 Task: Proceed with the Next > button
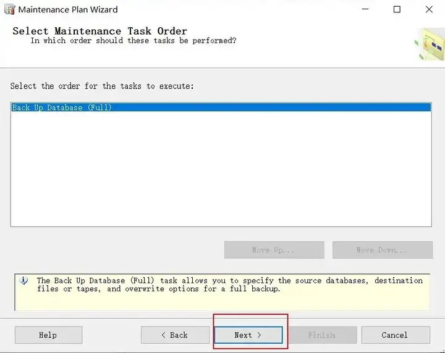coord(248,335)
